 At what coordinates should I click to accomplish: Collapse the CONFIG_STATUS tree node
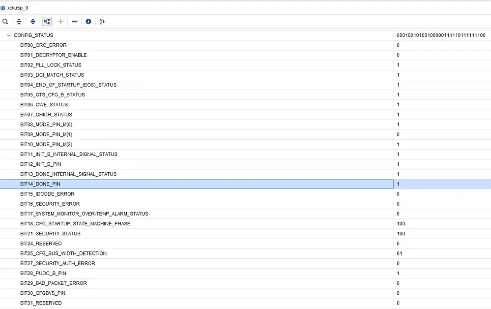click(x=9, y=35)
